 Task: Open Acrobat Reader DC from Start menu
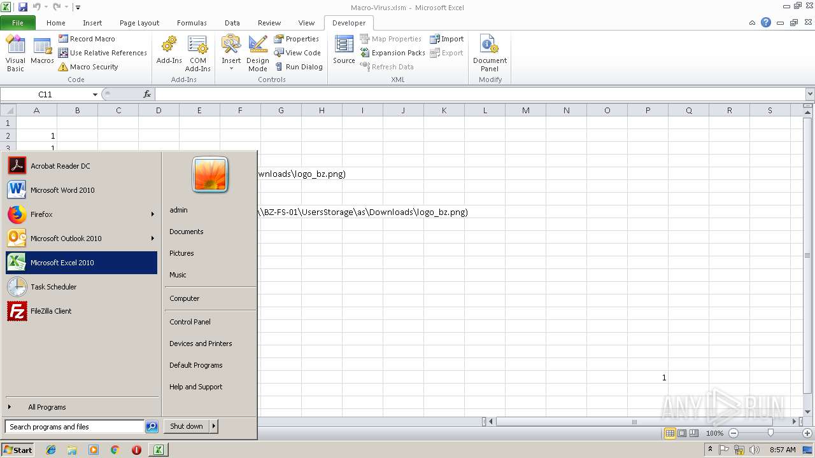coord(81,166)
